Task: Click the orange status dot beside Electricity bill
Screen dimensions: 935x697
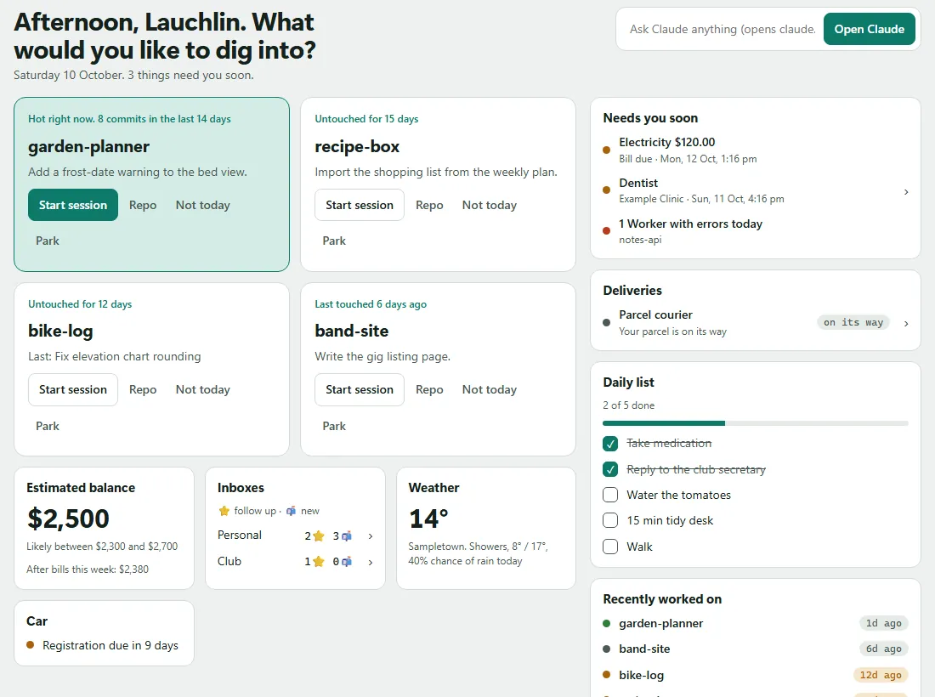Action: tap(606, 150)
